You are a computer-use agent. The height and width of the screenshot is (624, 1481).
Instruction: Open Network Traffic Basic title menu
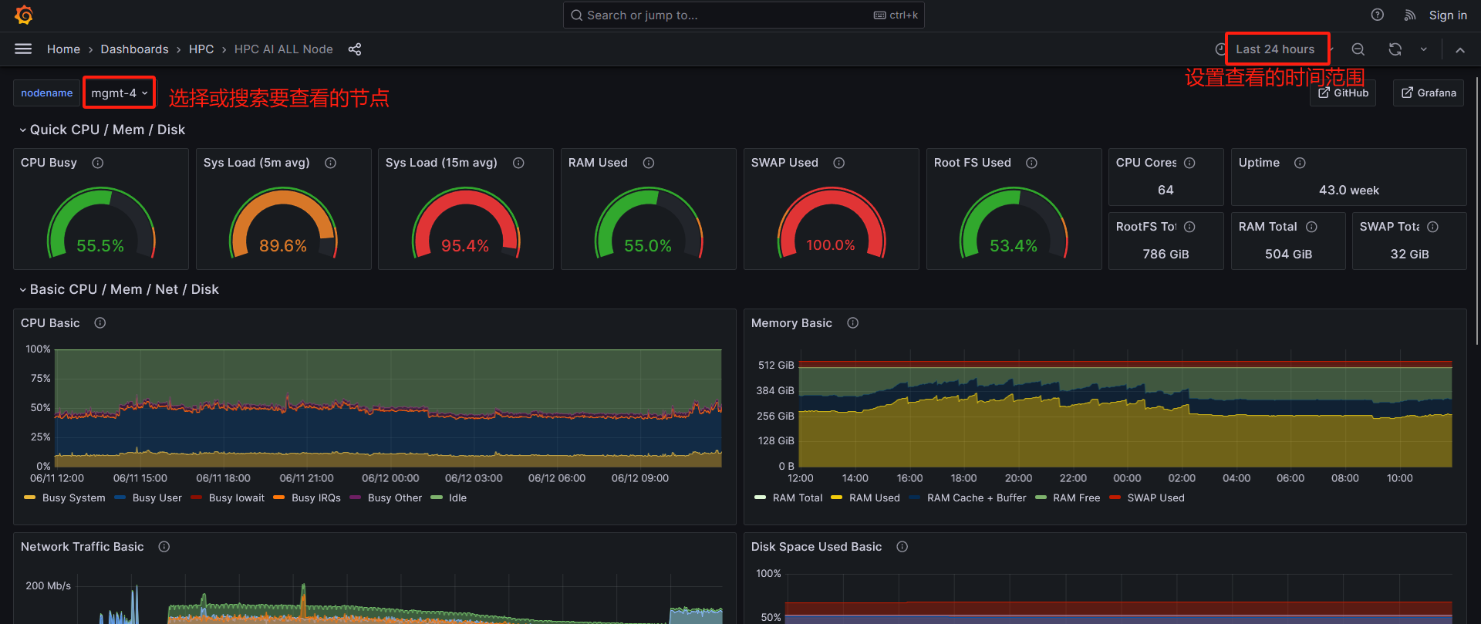click(82, 547)
